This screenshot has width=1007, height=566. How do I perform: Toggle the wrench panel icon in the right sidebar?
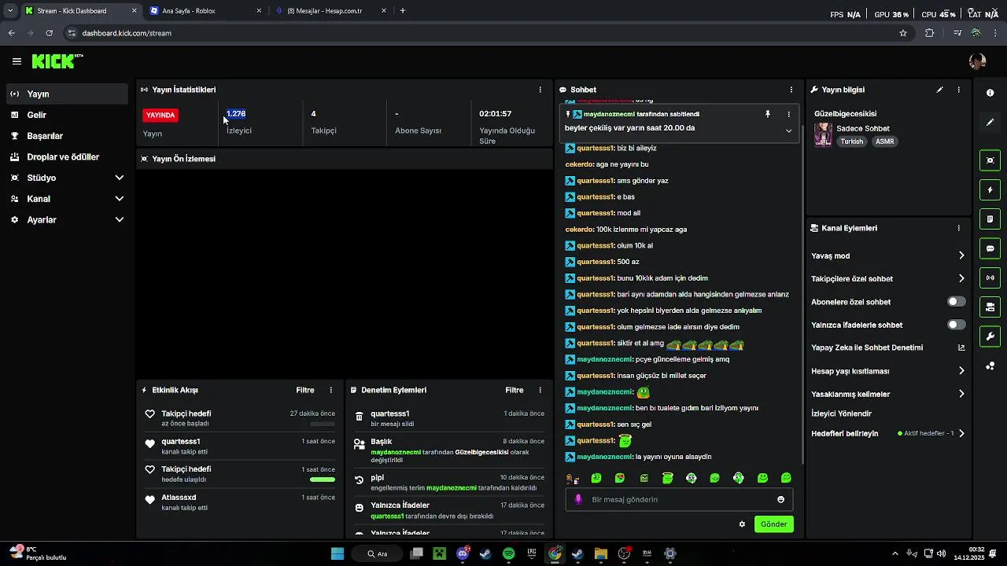tap(990, 336)
